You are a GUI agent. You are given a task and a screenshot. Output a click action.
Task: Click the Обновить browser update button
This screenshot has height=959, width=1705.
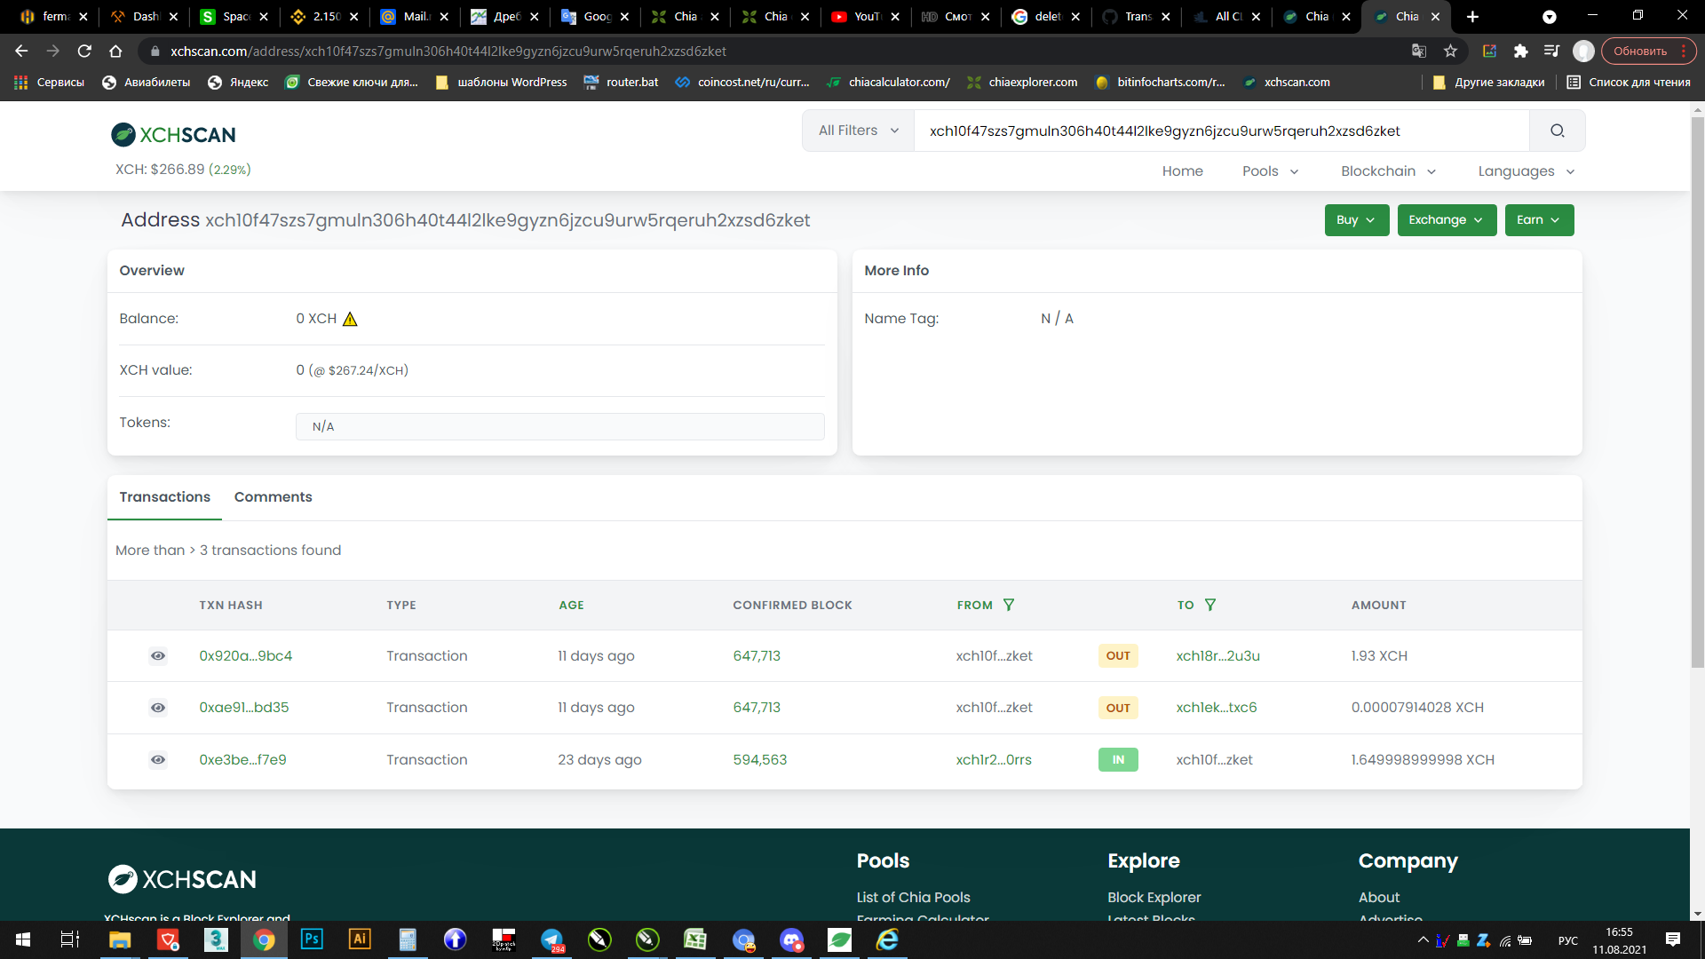(1648, 52)
